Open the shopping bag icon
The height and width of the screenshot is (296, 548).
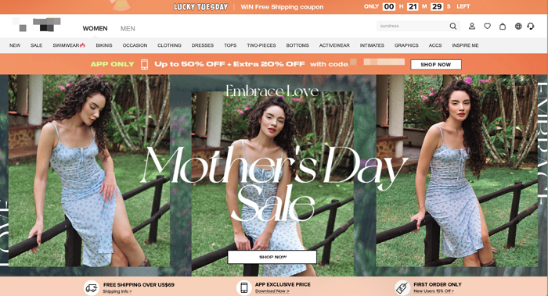click(503, 26)
